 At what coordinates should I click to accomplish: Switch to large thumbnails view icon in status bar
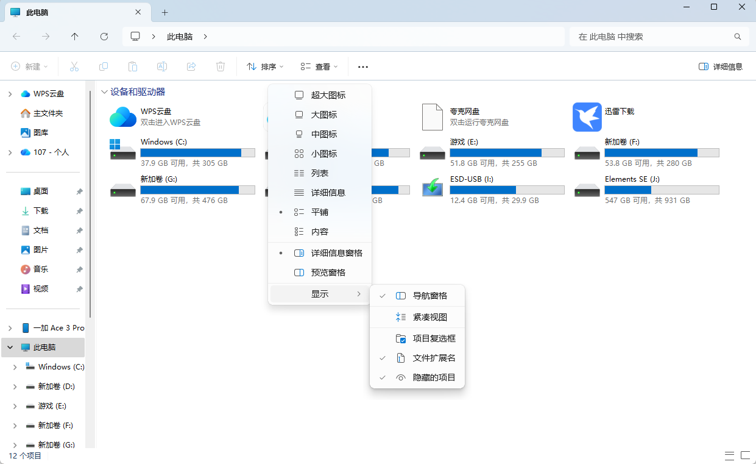pos(744,455)
